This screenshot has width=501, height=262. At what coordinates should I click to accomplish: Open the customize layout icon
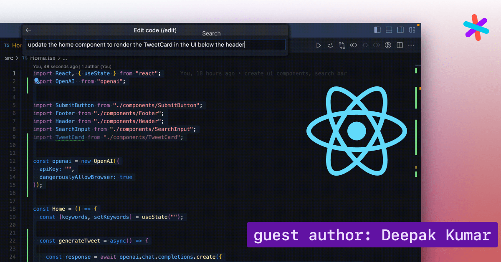pos(412,30)
